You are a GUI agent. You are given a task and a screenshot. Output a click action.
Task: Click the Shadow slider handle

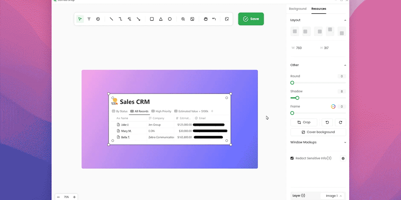point(297,98)
